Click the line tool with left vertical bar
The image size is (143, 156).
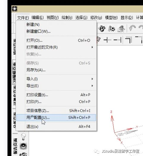(107, 40)
